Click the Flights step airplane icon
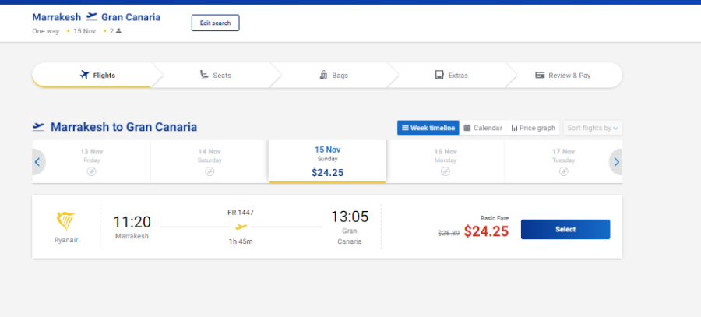Image resolution: width=701 pixels, height=317 pixels. (85, 75)
